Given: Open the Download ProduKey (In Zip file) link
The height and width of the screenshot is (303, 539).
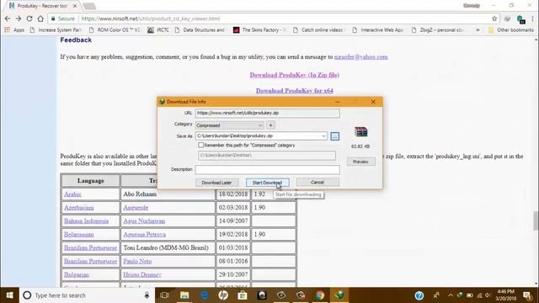Looking at the screenshot, I should 295,75.
